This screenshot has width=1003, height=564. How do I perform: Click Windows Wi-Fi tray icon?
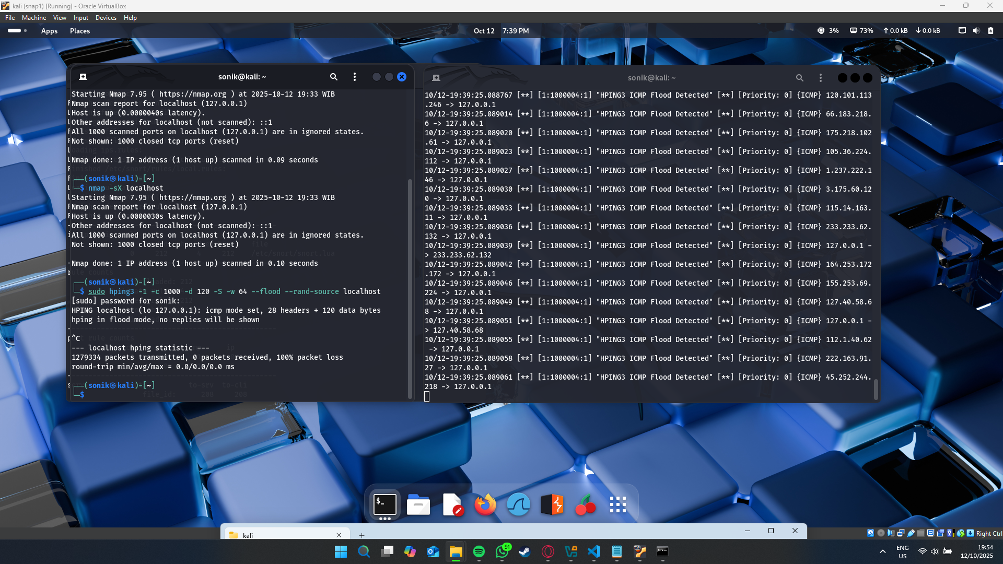pos(923,551)
